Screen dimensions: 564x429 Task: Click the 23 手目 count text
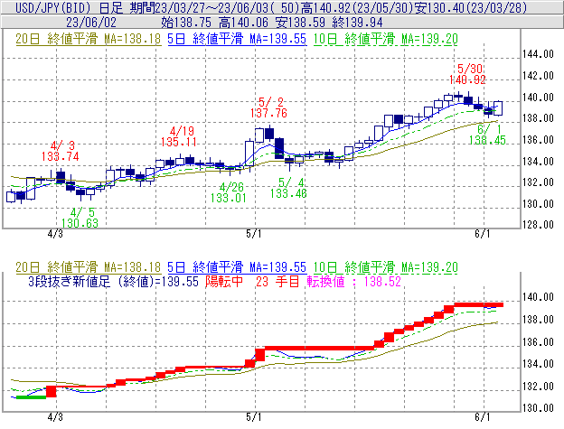[x=277, y=281]
